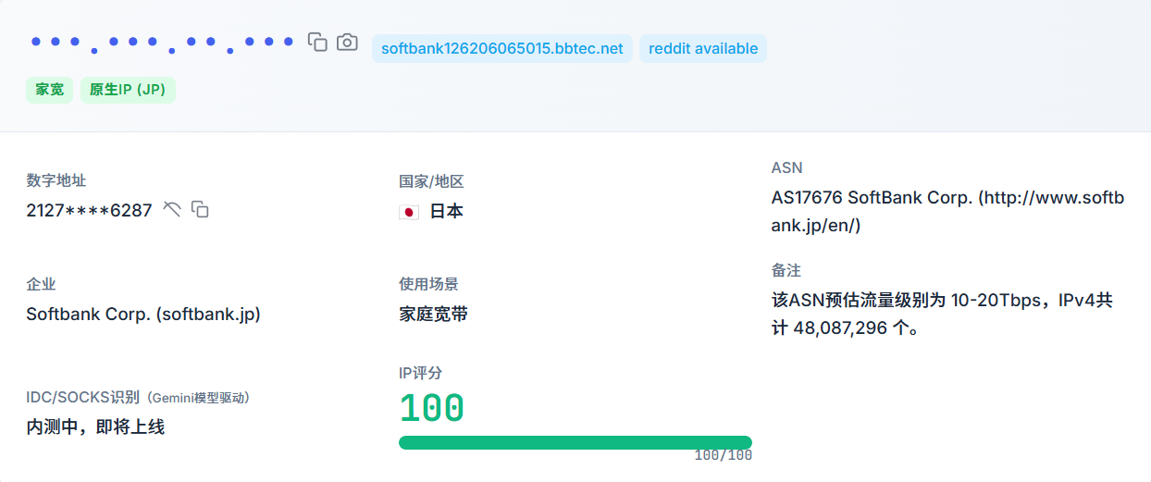The image size is (1151, 482).
Task: Click the 100/100 score label
Action: click(x=723, y=455)
